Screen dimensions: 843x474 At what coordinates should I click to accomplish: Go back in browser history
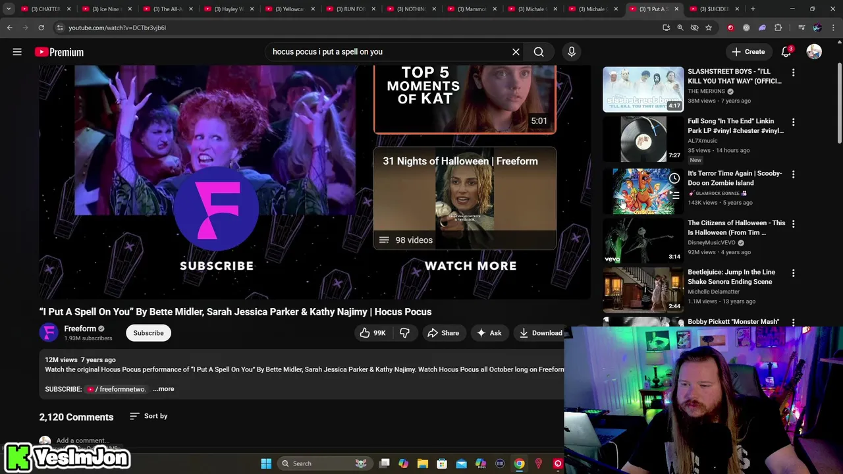(x=9, y=28)
